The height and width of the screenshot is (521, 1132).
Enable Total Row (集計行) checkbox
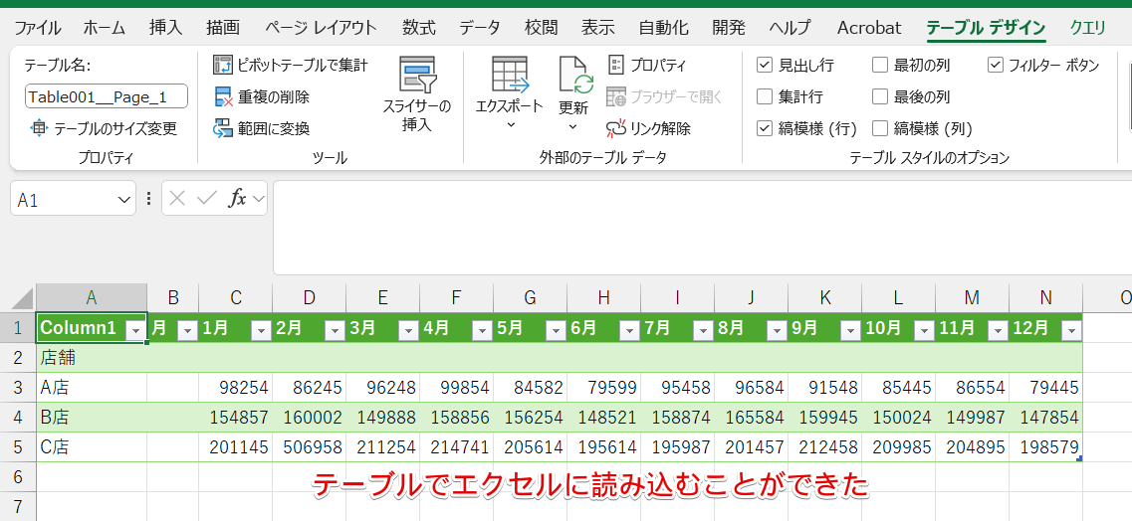pyautogui.click(x=765, y=96)
